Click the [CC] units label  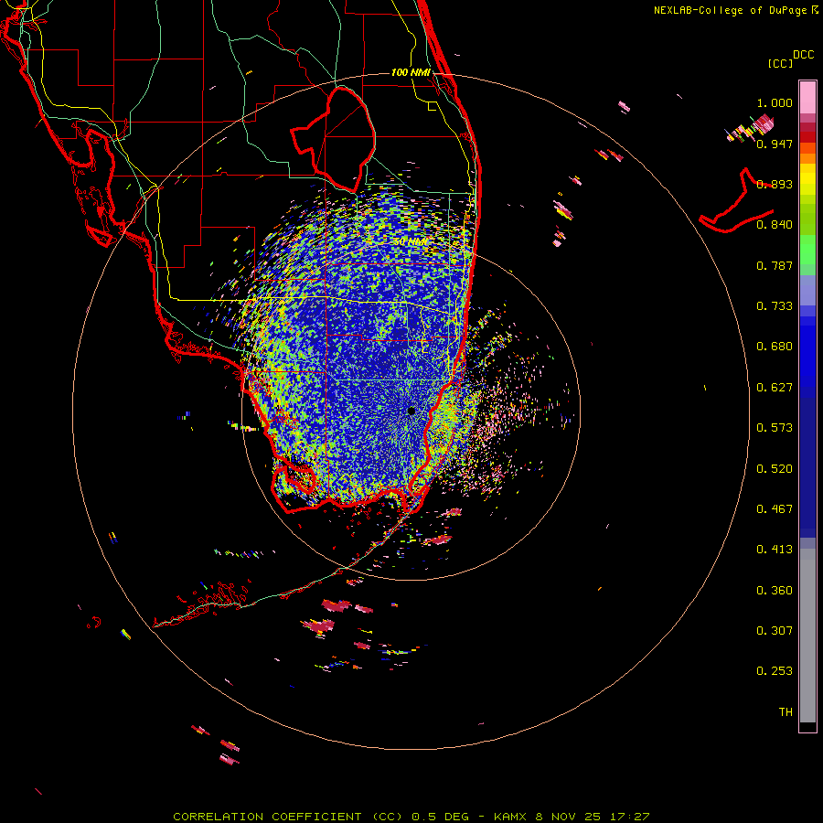[780, 64]
